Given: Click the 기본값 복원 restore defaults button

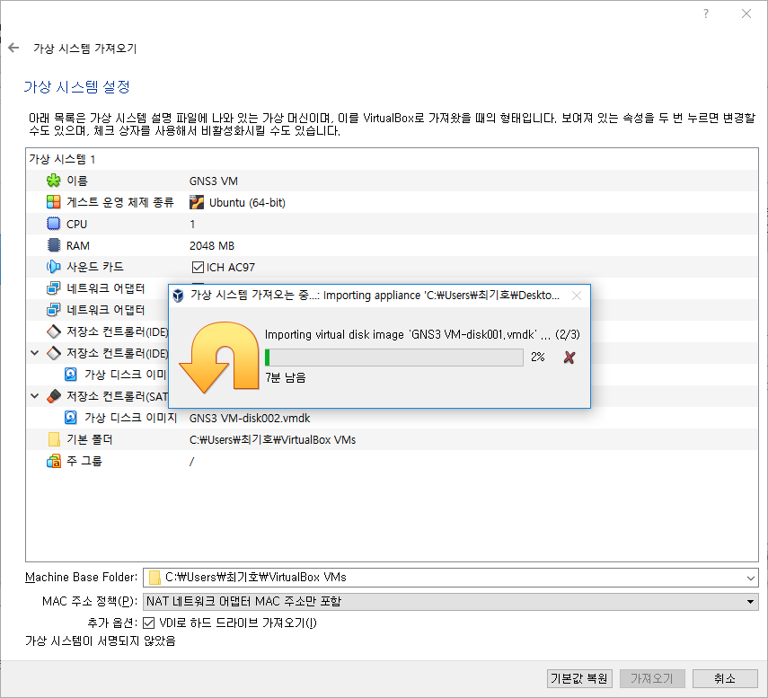Looking at the screenshot, I should 579,678.
